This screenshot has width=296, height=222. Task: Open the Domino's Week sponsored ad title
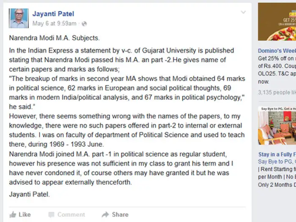(x=277, y=51)
